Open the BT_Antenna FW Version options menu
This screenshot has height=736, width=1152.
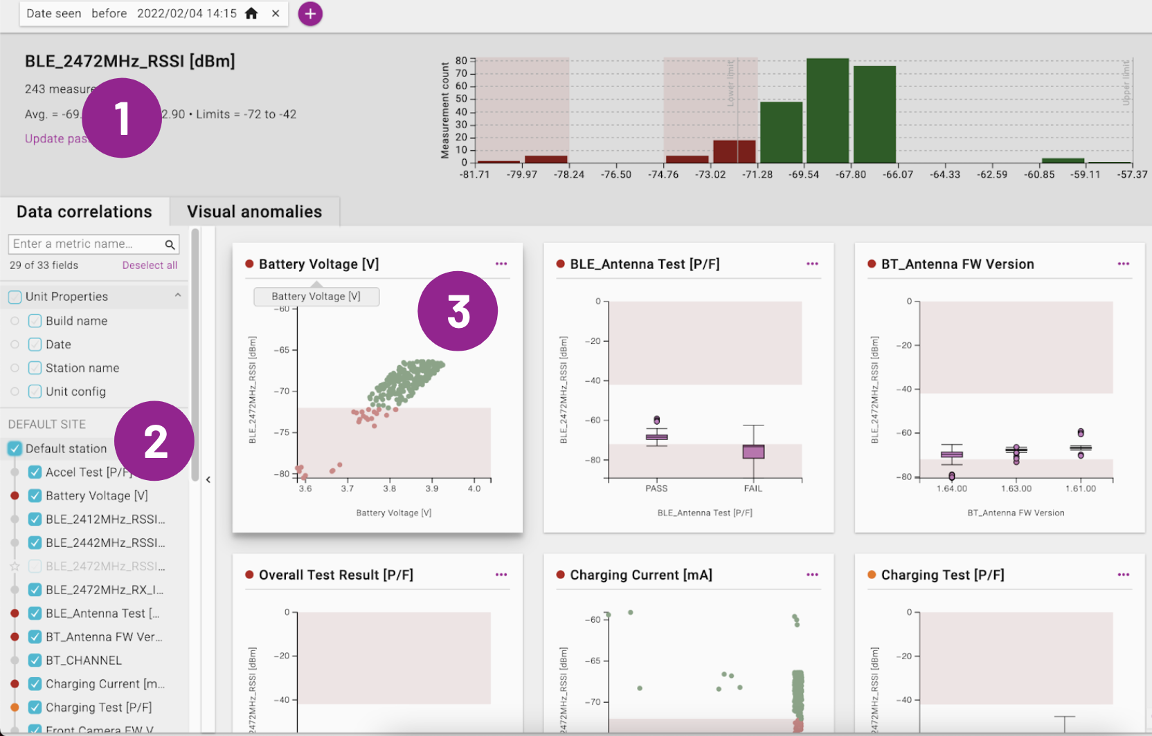(1123, 264)
